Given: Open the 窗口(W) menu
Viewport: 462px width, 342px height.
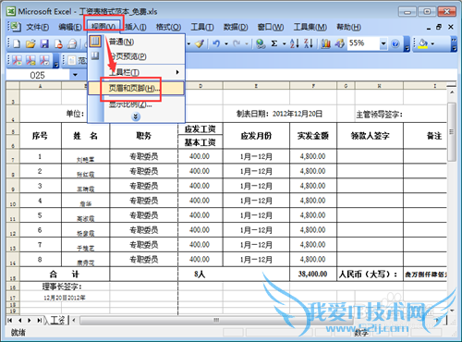Looking at the screenshot, I should click(271, 27).
